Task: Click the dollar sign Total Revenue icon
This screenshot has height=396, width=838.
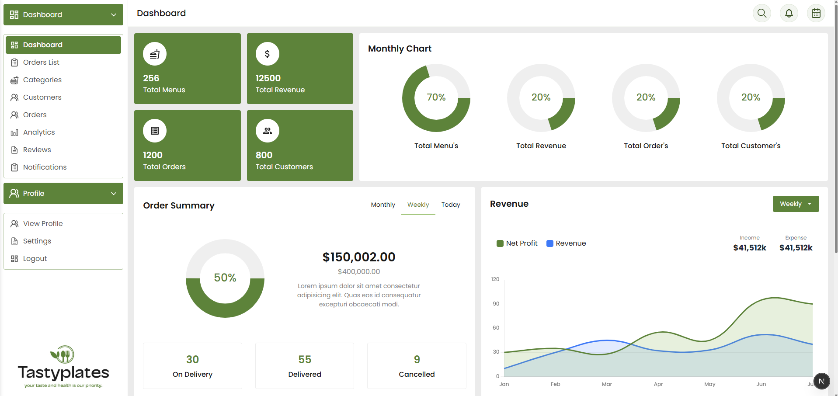Action: 267,54
